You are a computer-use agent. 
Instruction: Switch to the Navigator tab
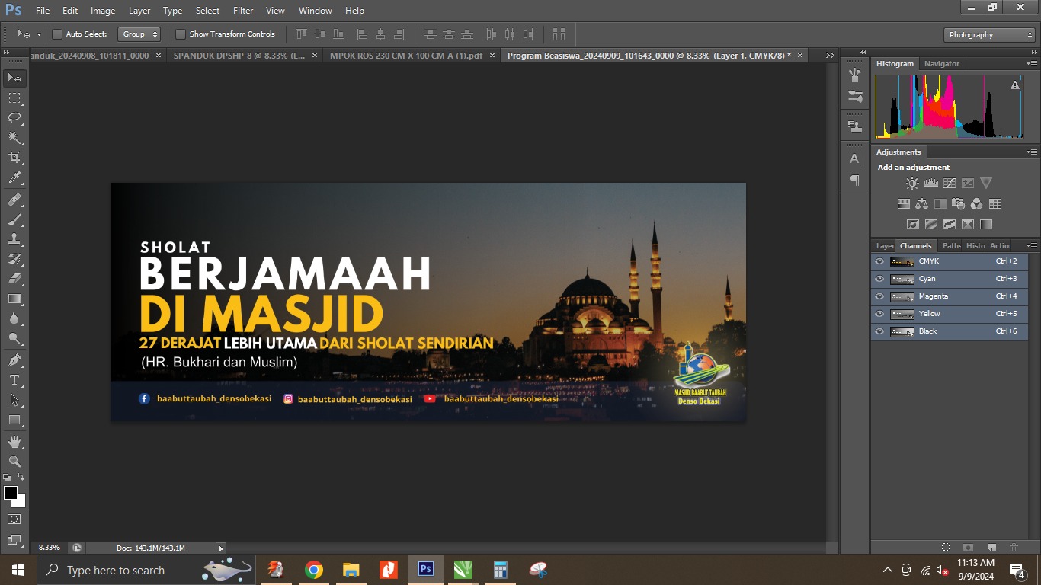(x=942, y=64)
